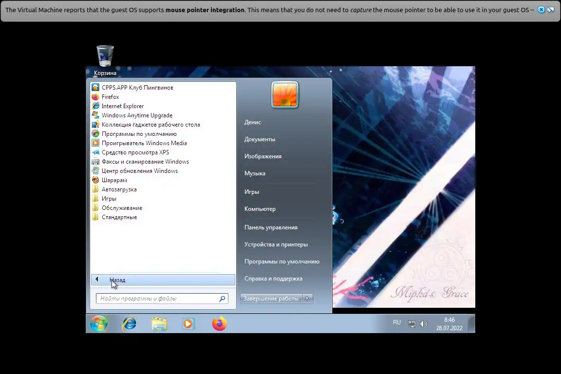Open Музыка from the Start menu
The image size is (561, 374).
255,173
